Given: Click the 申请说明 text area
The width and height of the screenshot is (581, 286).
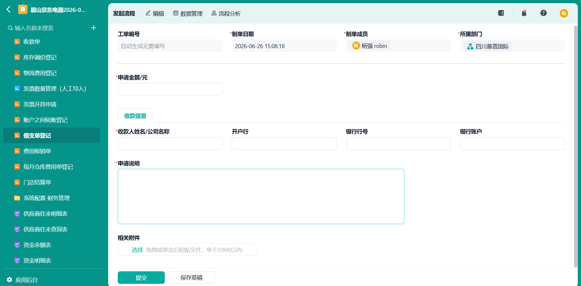Looking at the screenshot, I should click(x=261, y=196).
